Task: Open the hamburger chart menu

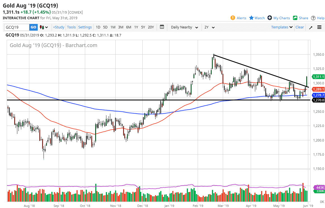Action: [319, 27]
